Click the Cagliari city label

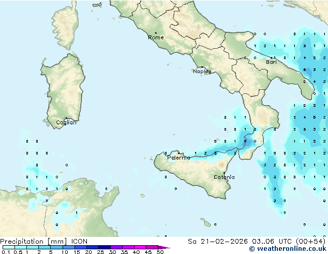click(66, 122)
